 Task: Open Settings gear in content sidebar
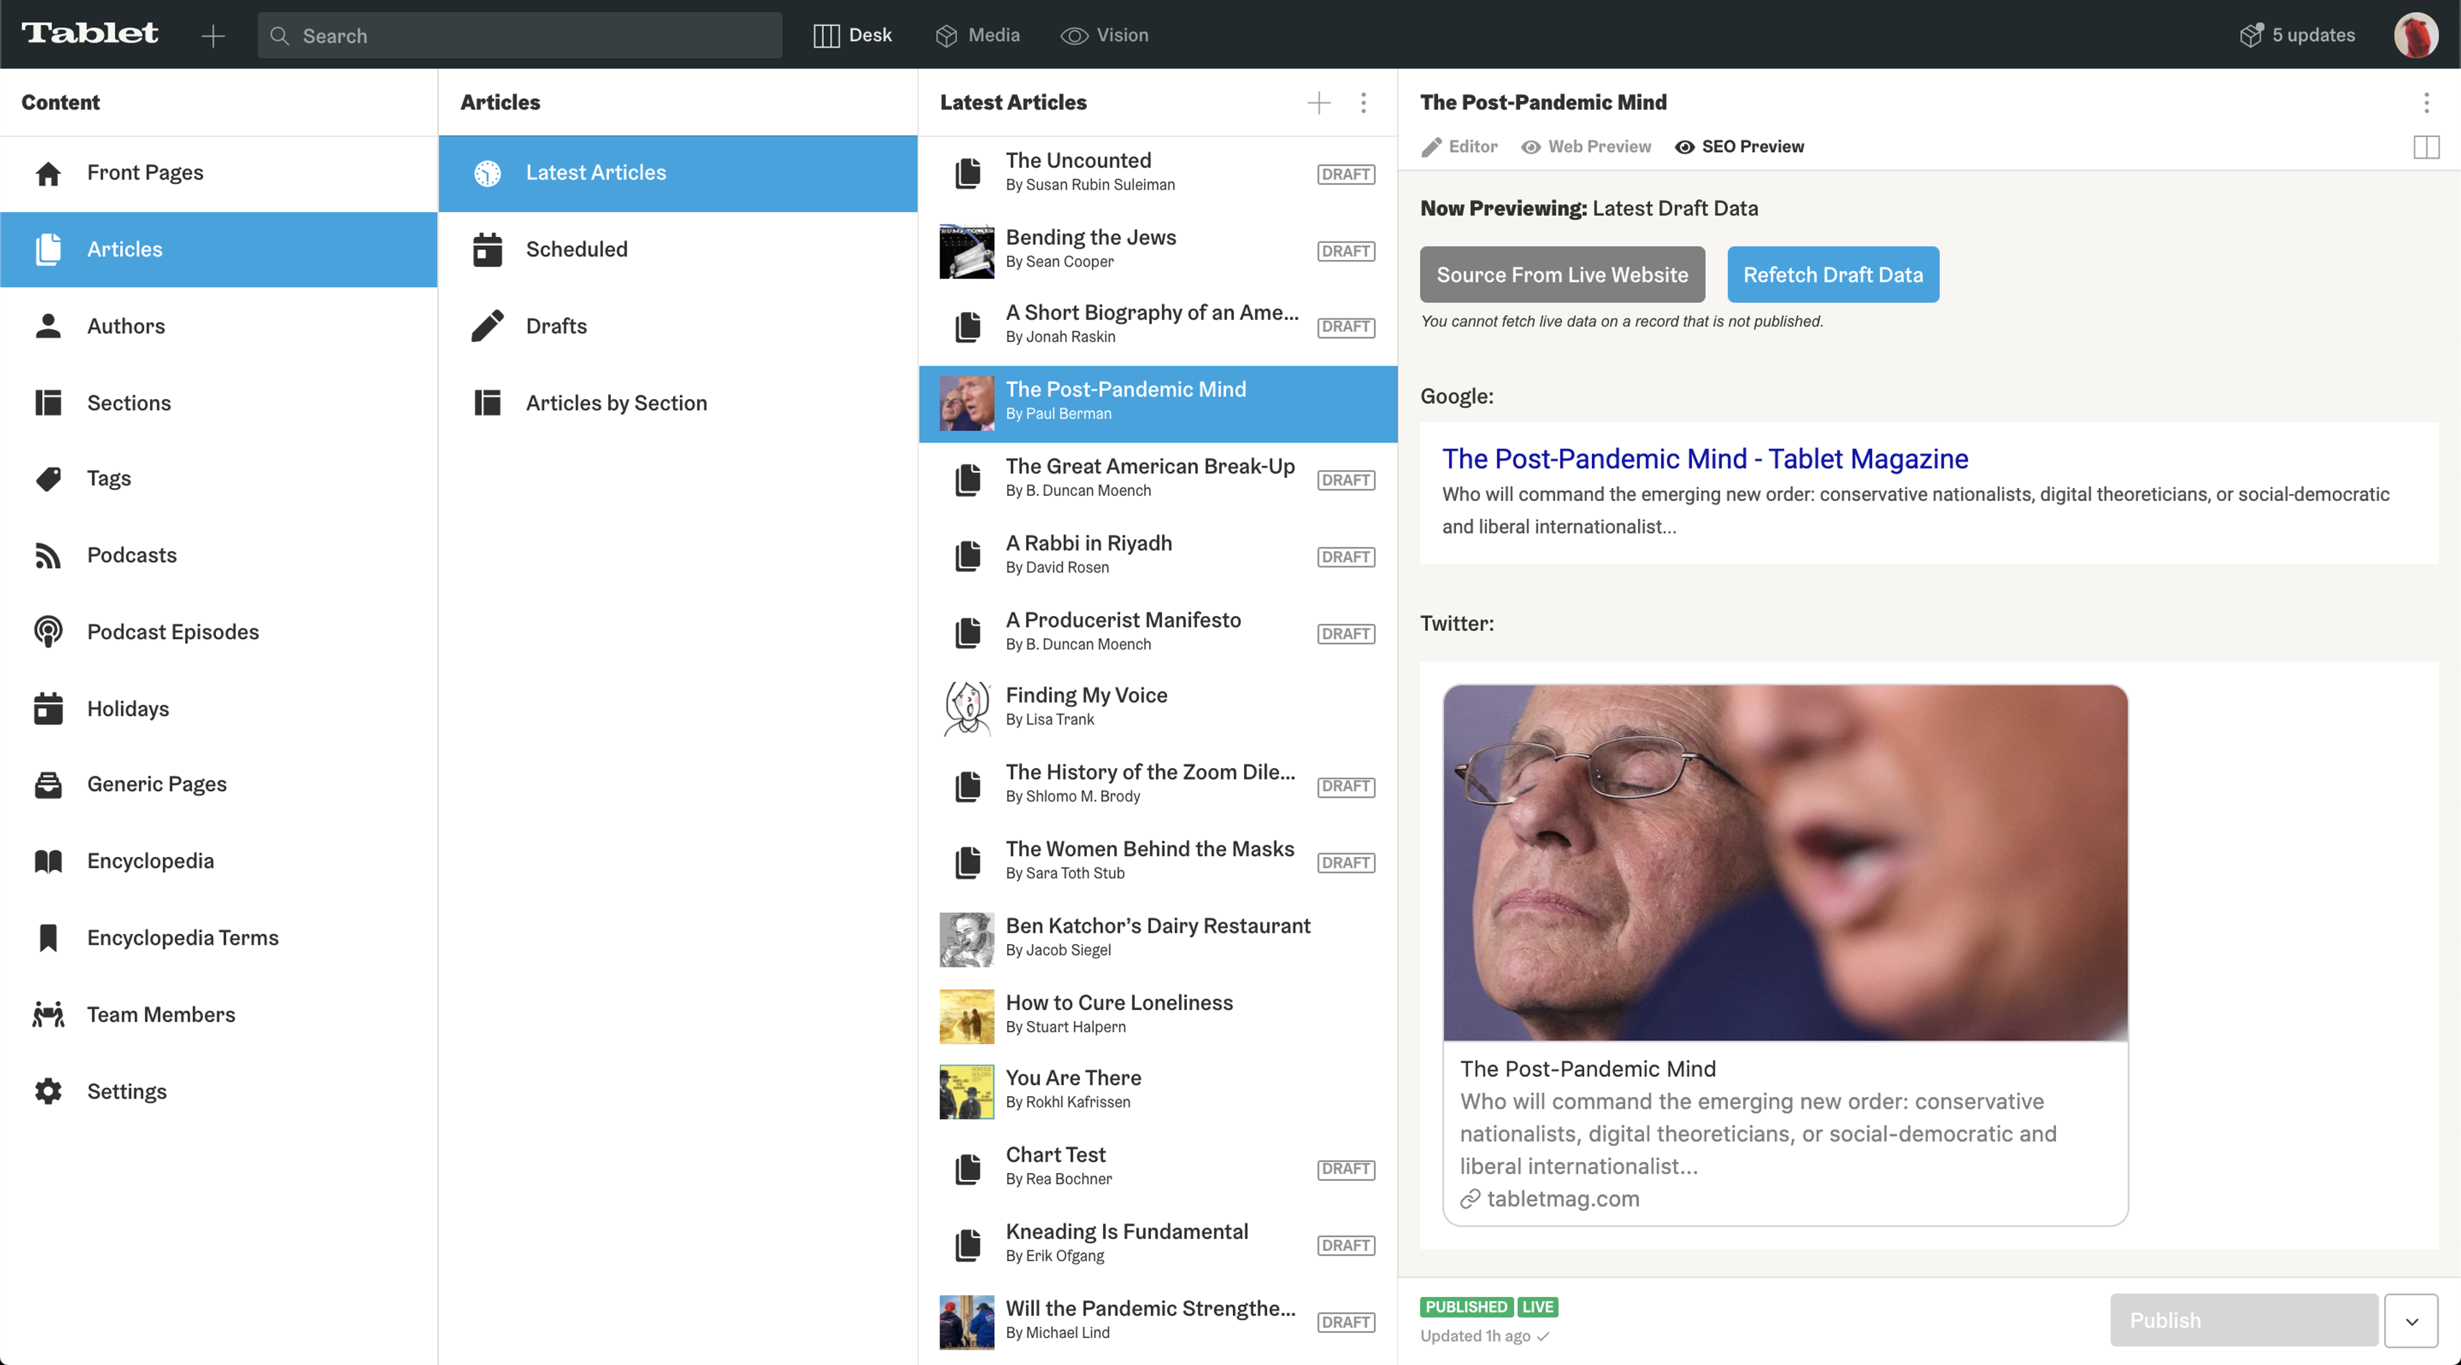[x=126, y=1091]
